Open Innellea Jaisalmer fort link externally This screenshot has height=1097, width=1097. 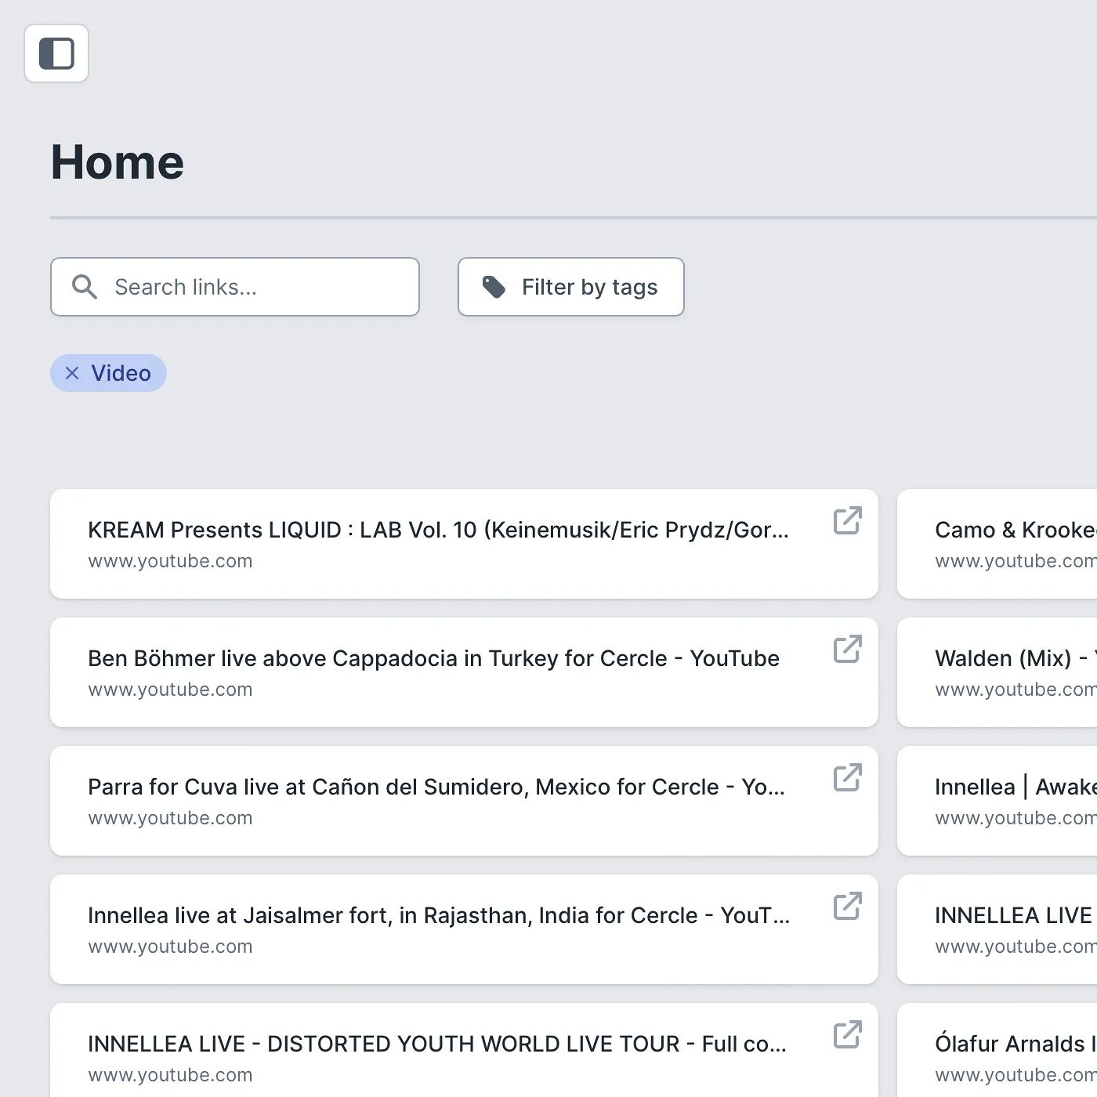pos(848,906)
